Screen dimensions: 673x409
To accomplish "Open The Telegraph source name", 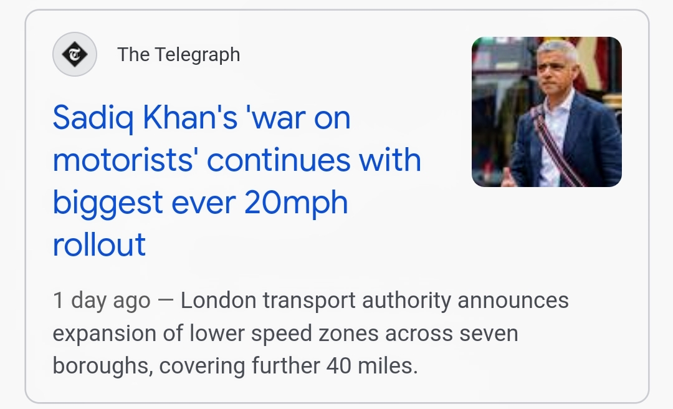I will [x=178, y=55].
